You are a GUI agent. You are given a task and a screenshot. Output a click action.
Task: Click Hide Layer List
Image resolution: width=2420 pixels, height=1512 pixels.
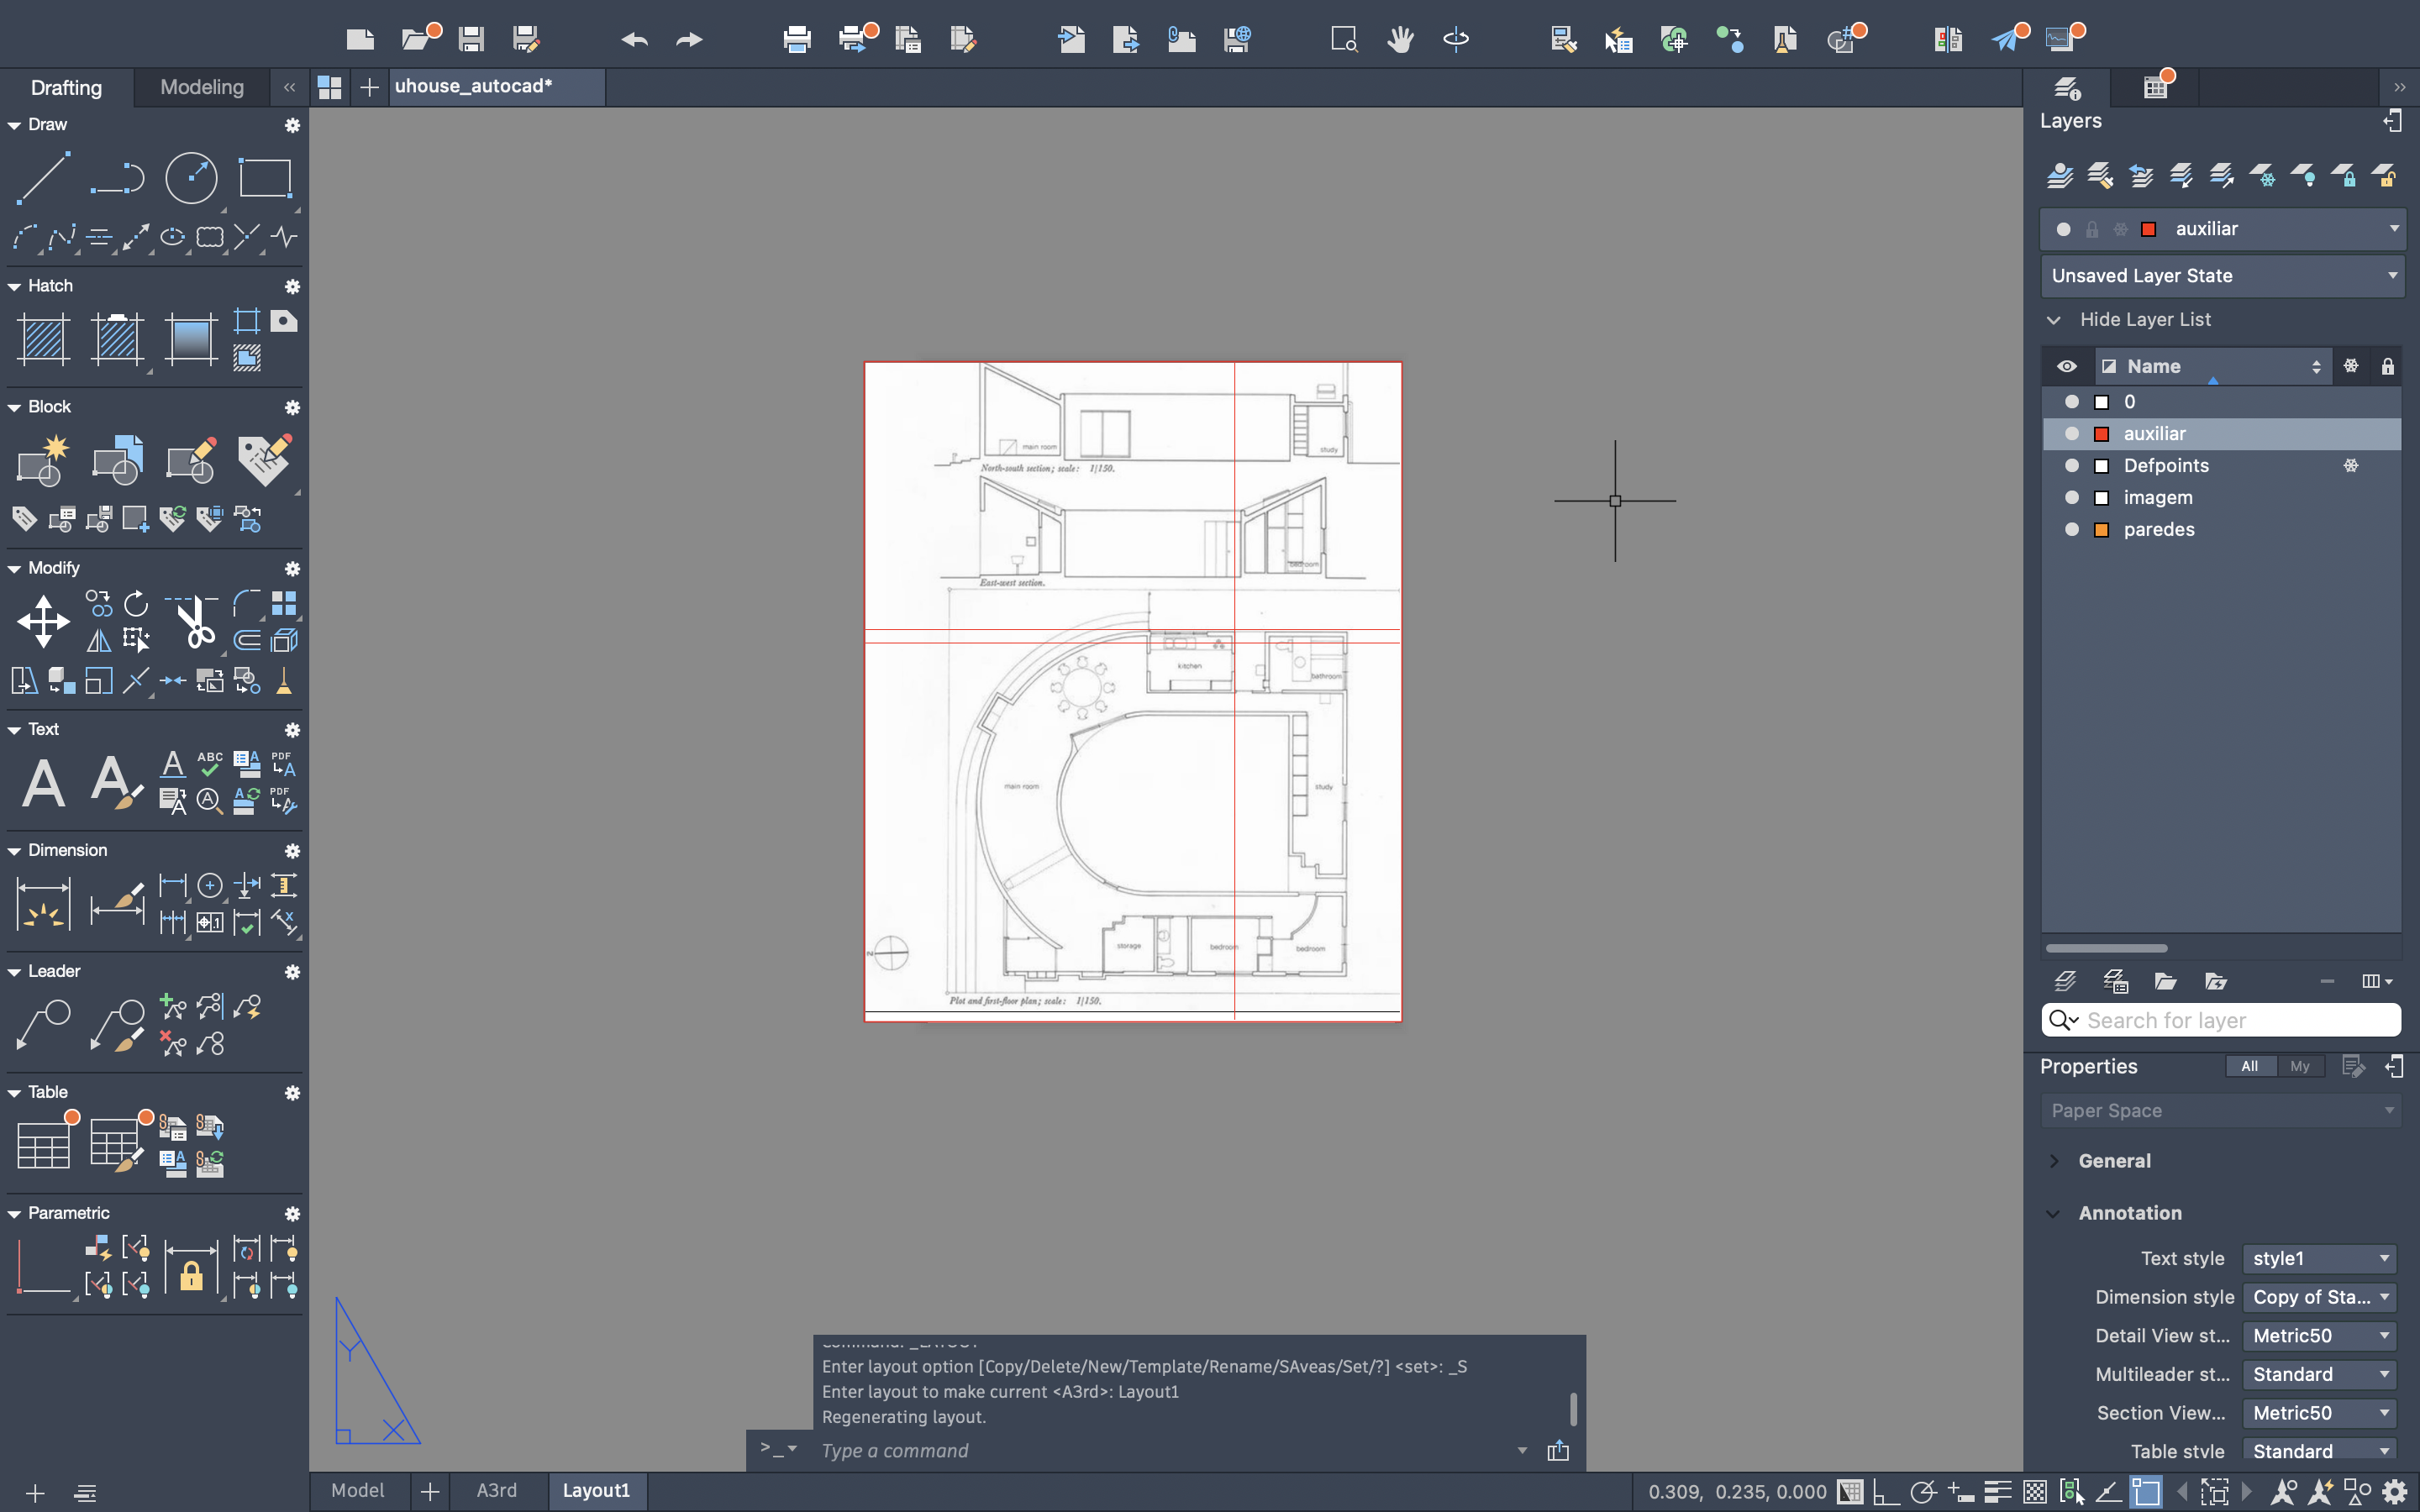tap(2145, 320)
